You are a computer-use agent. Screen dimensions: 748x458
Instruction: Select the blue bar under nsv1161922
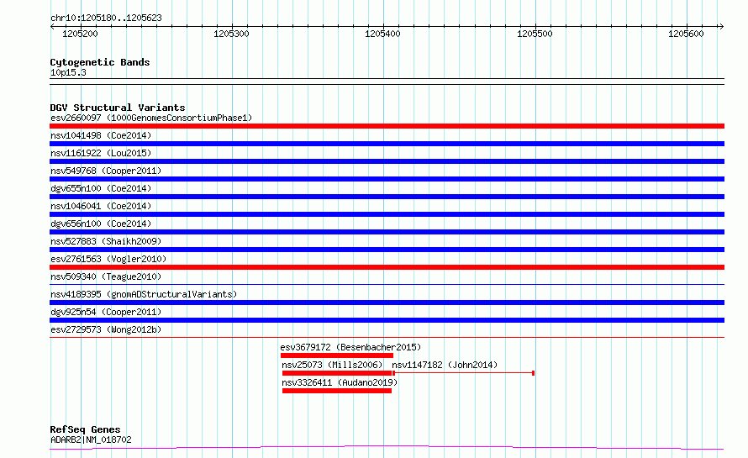pos(387,161)
